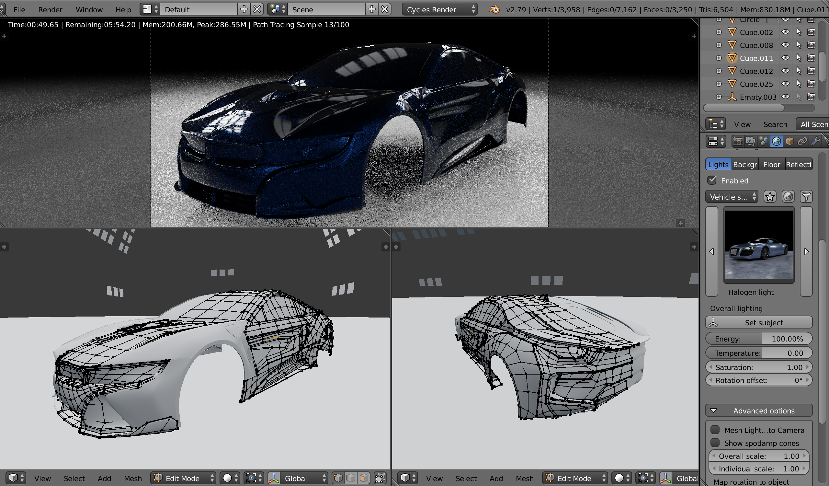The height and width of the screenshot is (486, 829).
Task: Open the Render menu
Action: pyautogui.click(x=50, y=9)
